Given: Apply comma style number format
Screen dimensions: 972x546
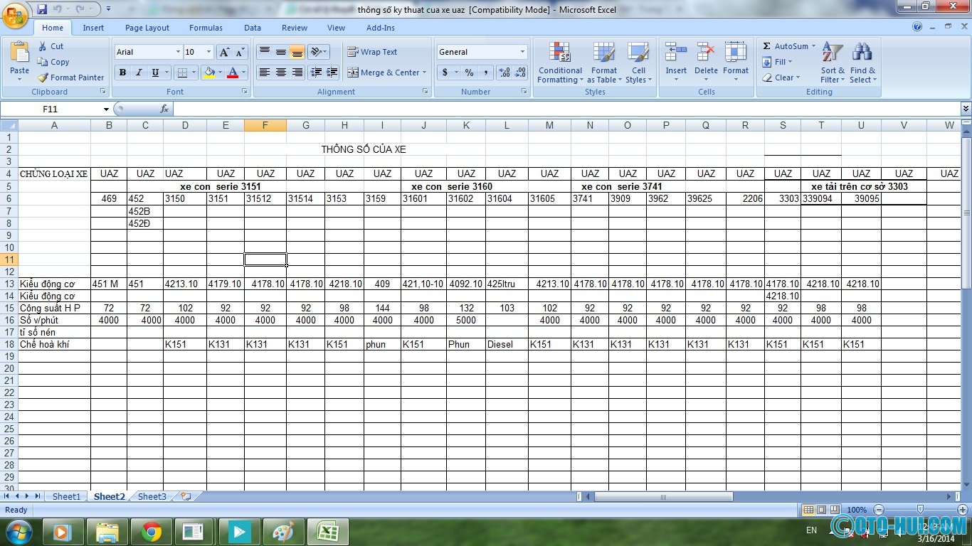Looking at the screenshot, I should (486, 73).
